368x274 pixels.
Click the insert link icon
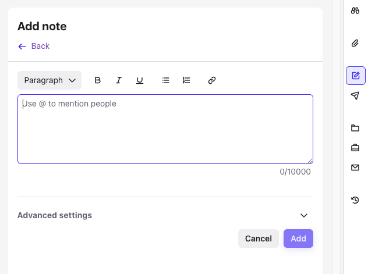coord(212,80)
